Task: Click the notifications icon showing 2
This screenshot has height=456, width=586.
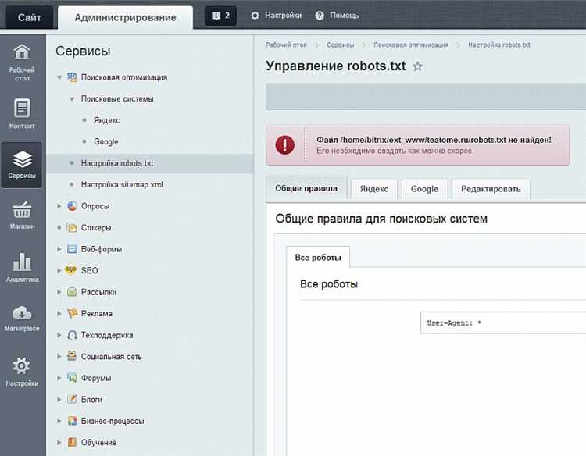Action: 220,16
